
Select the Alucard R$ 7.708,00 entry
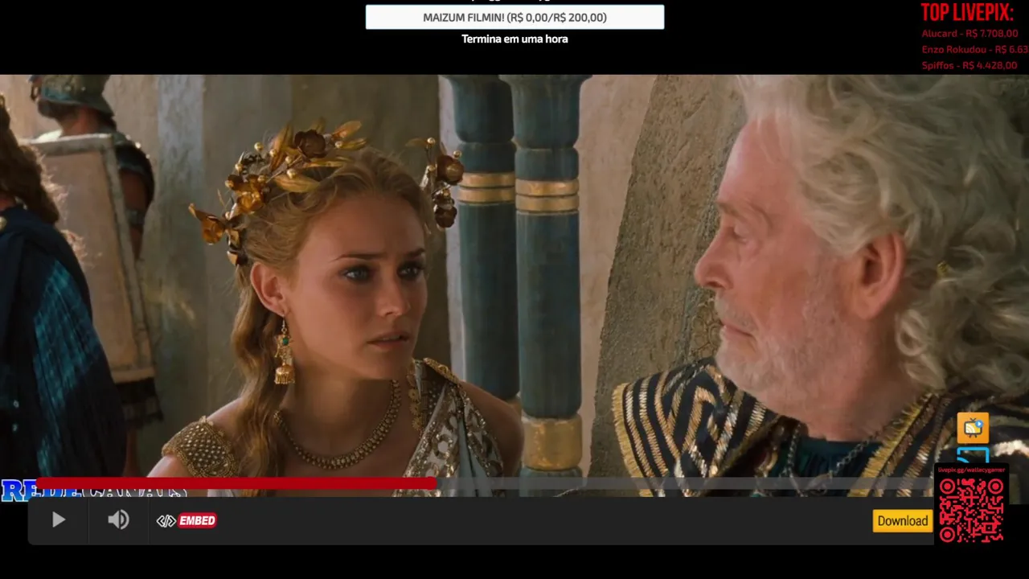coord(970,34)
